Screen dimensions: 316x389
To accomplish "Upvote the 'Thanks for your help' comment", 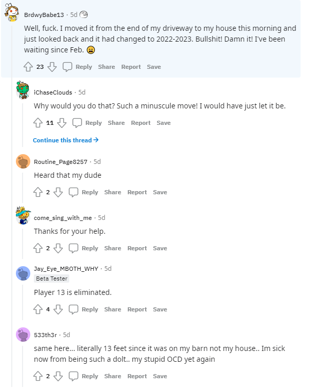I will (38, 248).
